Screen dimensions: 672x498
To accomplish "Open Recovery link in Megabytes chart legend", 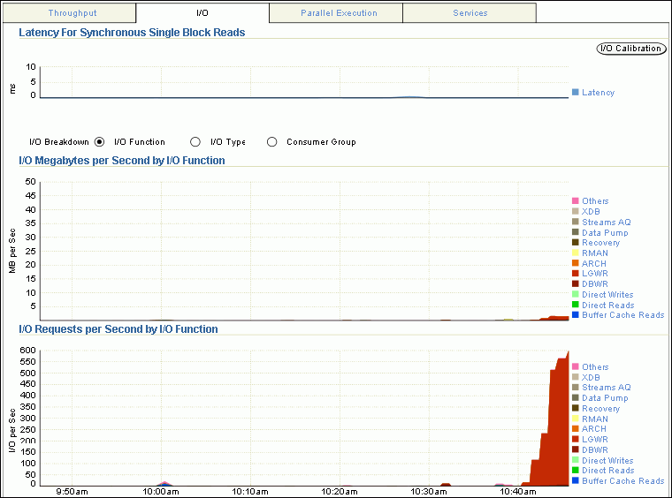I will (600, 243).
